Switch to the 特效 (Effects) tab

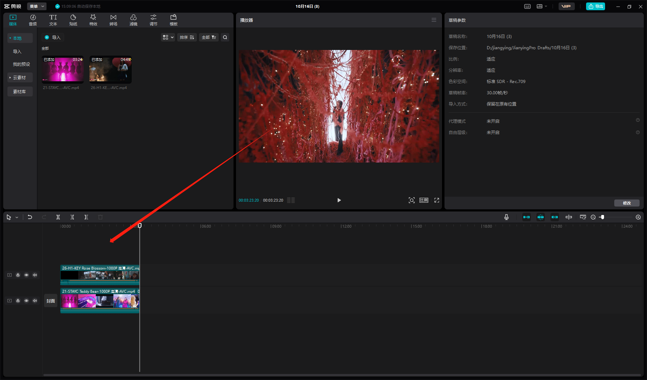[x=93, y=20]
